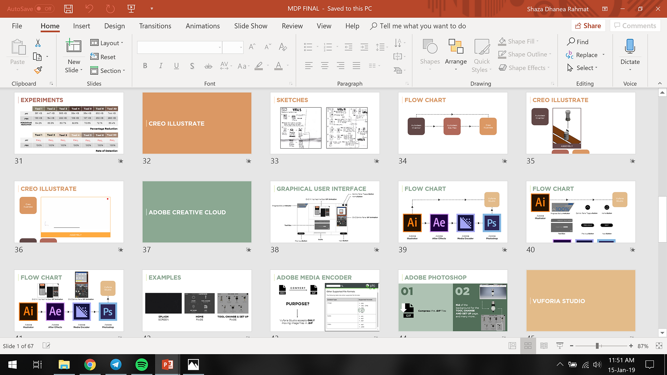Click the Dictate microphone icon
Viewport: 667px width, 375px height.
point(630,46)
